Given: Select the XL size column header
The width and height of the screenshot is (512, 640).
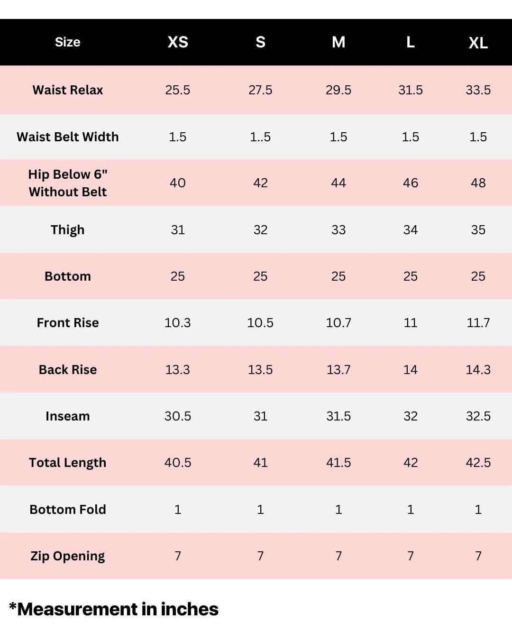Looking at the screenshot, I should pos(478,43).
